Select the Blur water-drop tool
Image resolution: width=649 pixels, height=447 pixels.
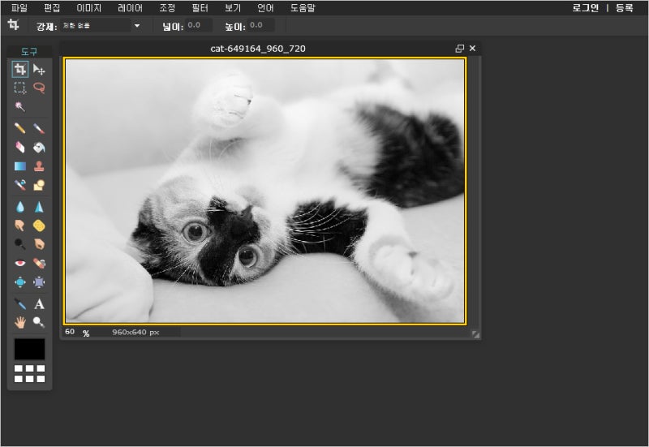pos(19,207)
